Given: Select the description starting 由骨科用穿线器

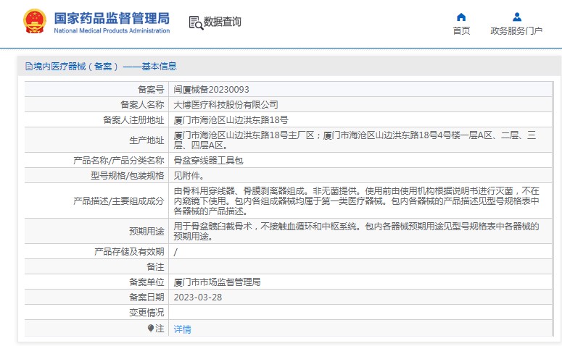Looking at the screenshot, I should click(x=356, y=201).
